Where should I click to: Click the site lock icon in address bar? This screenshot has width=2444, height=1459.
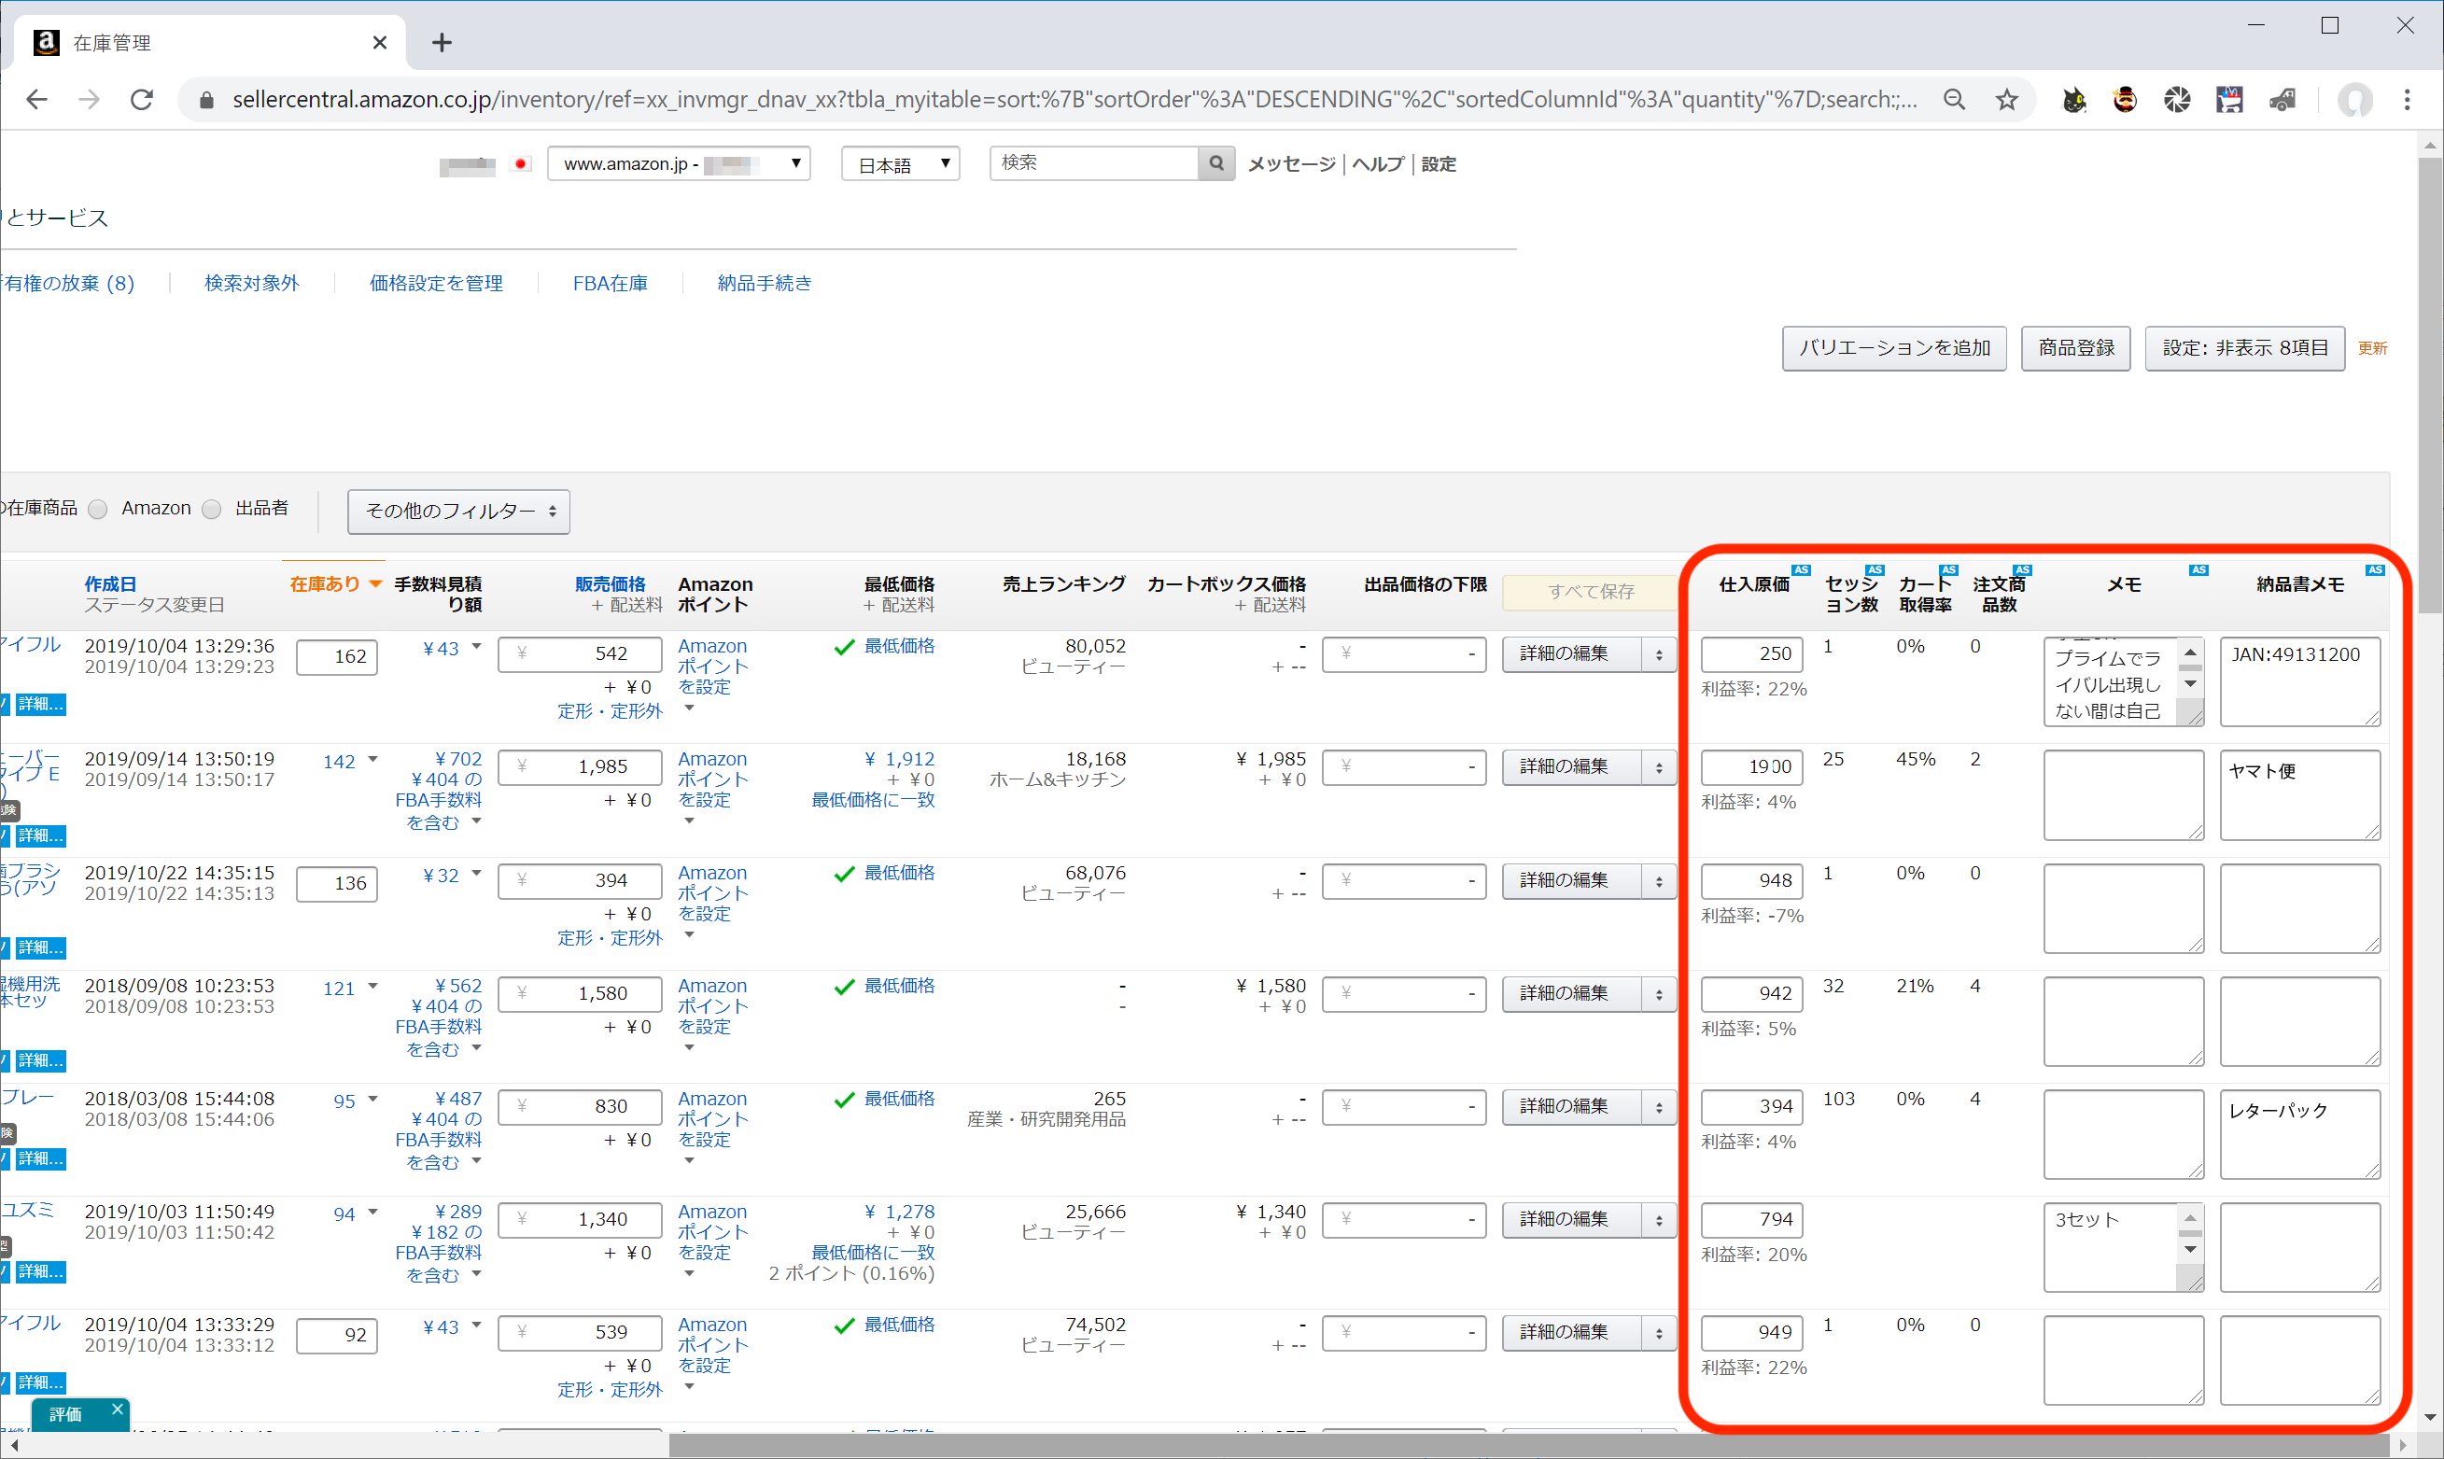[x=205, y=99]
